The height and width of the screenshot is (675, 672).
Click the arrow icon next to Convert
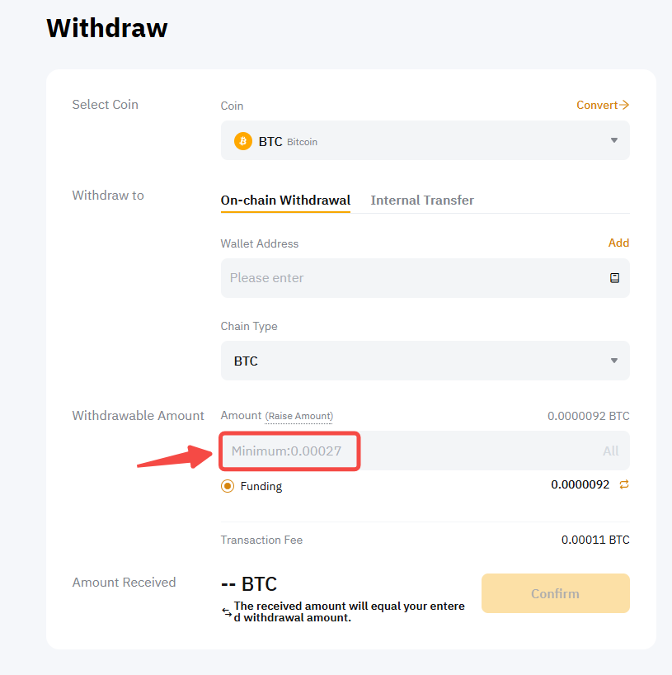coord(624,105)
